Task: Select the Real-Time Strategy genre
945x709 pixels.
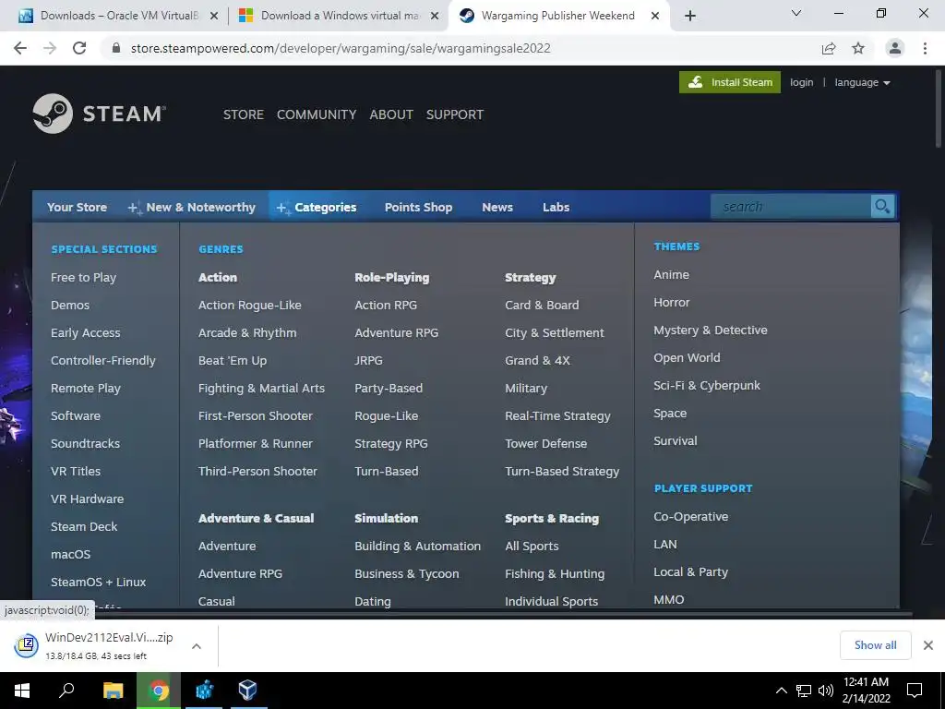Action: click(557, 416)
